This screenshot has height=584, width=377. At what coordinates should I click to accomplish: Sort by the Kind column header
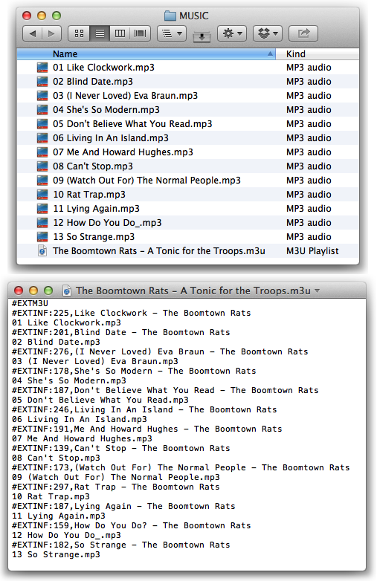tap(318, 54)
